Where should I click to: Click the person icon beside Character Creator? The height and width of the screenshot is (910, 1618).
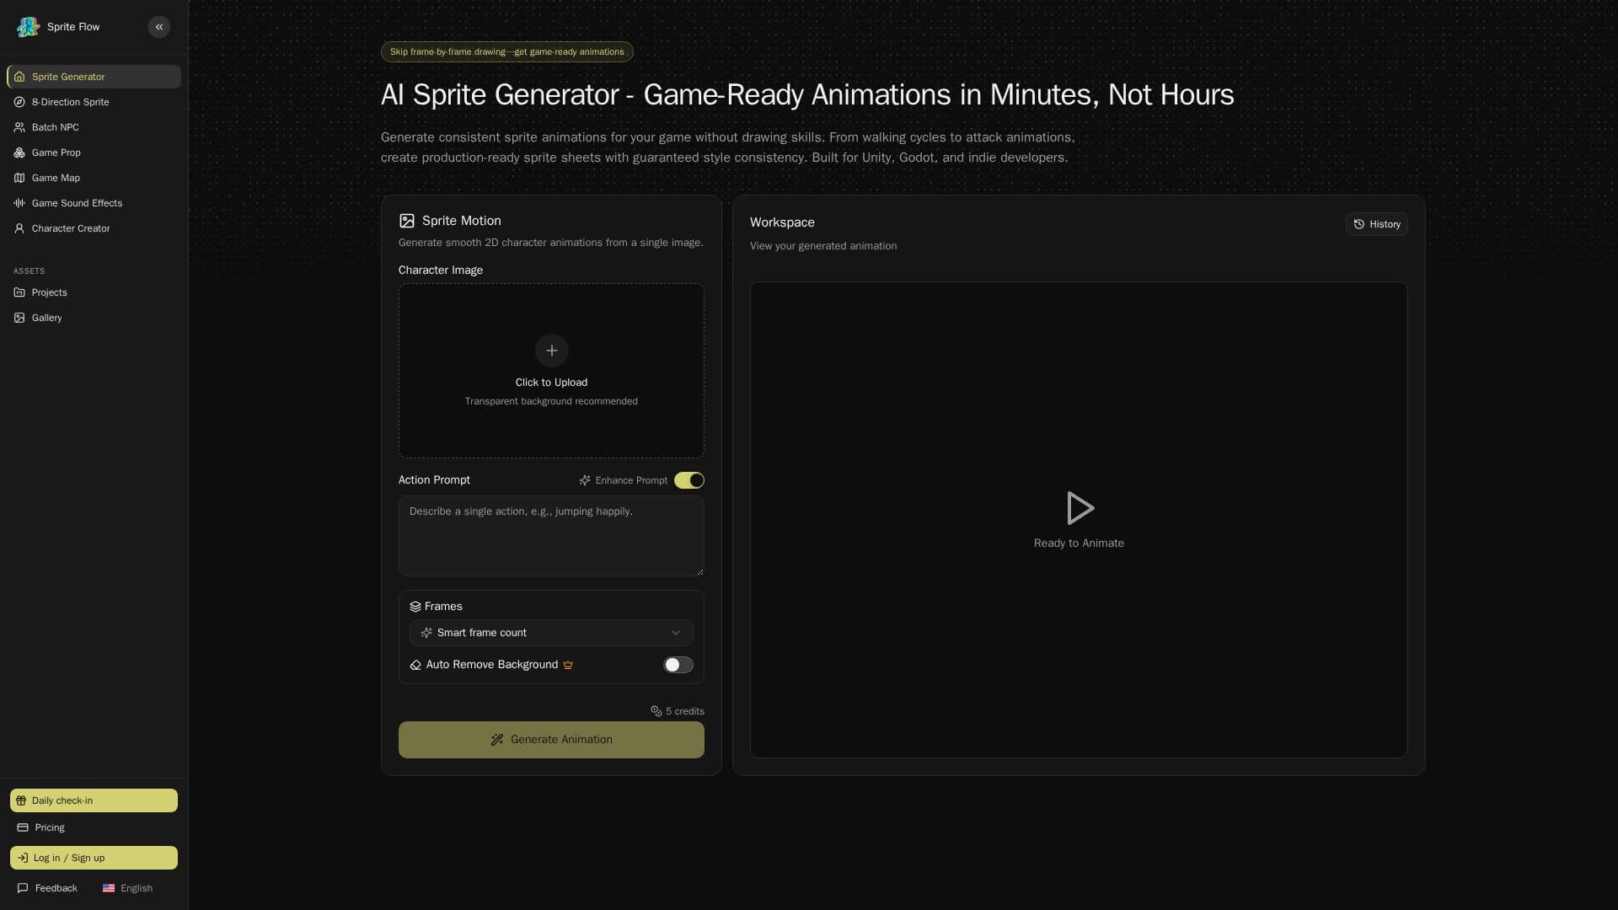[x=19, y=228]
